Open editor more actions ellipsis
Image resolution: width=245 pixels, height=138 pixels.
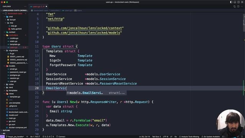click(242, 7)
